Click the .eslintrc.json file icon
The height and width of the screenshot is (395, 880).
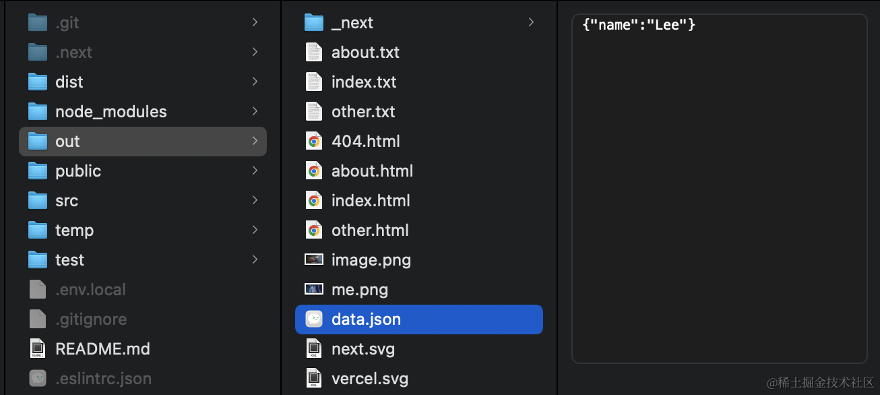point(38,378)
